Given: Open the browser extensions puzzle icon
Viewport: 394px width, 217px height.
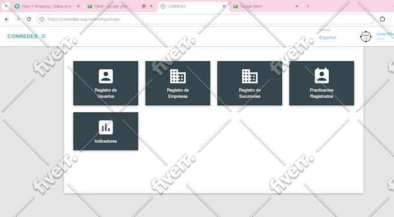Looking at the screenshot, I should [382, 19].
